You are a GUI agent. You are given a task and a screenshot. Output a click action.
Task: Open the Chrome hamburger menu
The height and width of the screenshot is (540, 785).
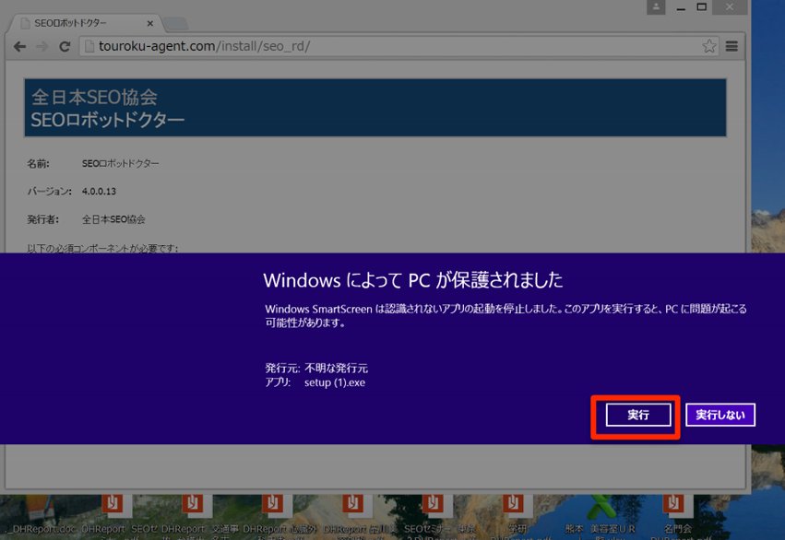731,46
